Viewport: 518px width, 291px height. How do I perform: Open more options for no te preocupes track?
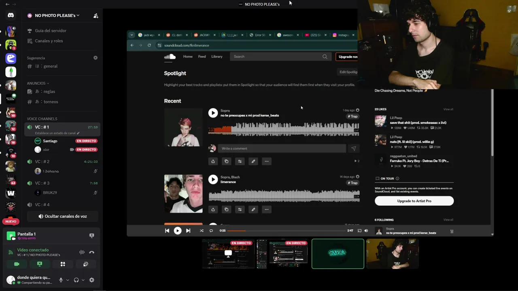click(266, 161)
